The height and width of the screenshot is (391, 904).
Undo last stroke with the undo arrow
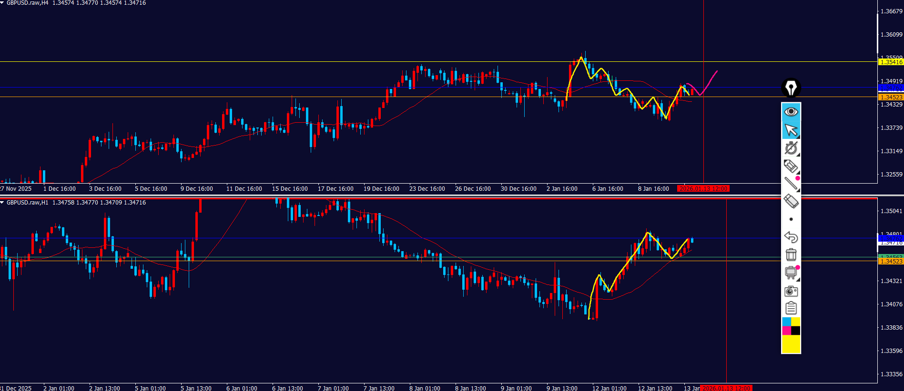791,237
